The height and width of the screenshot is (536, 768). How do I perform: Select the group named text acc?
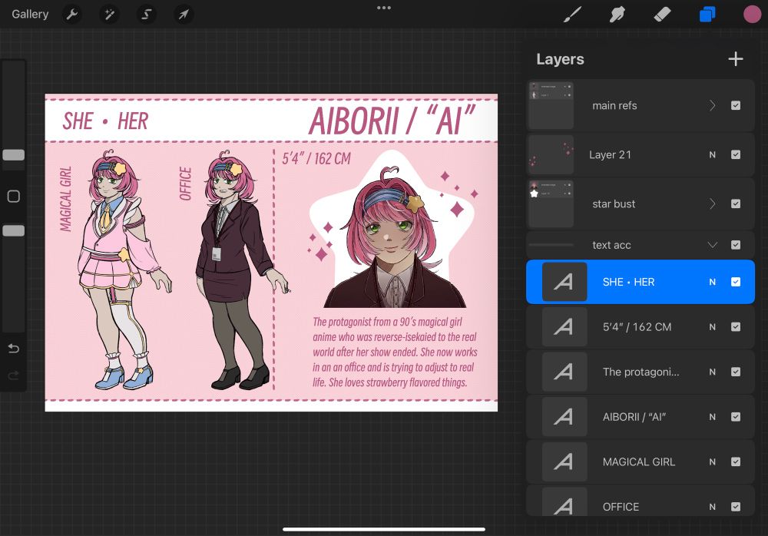coord(612,245)
